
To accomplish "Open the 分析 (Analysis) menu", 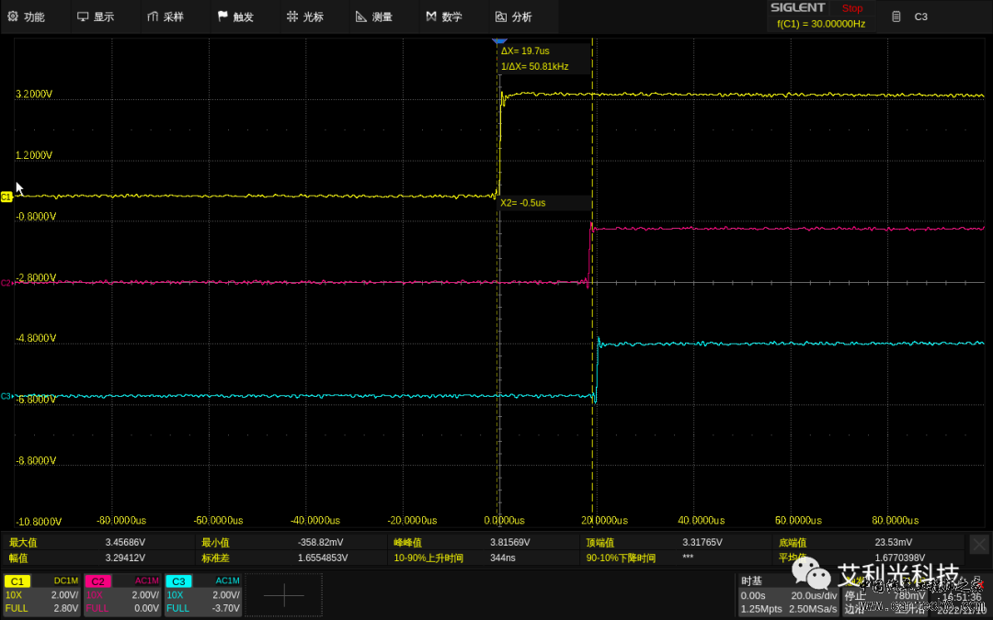I will (513, 17).
